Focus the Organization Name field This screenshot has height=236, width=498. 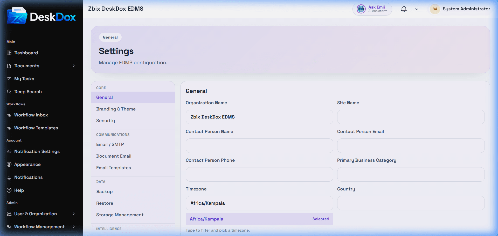[x=259, y=117]
